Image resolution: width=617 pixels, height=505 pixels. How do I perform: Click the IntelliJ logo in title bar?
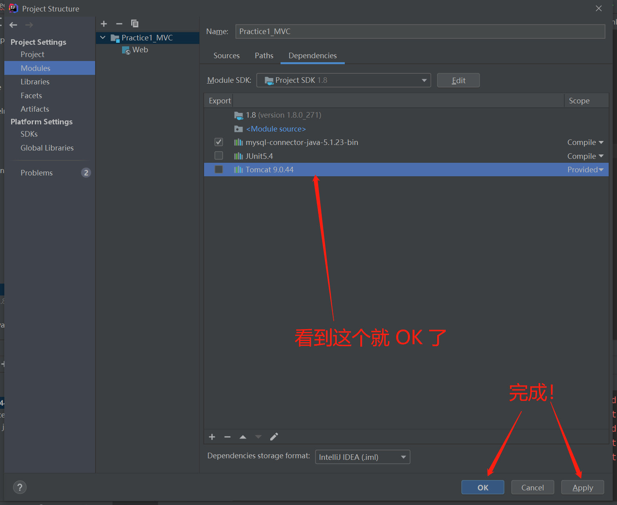click(13, 8)
